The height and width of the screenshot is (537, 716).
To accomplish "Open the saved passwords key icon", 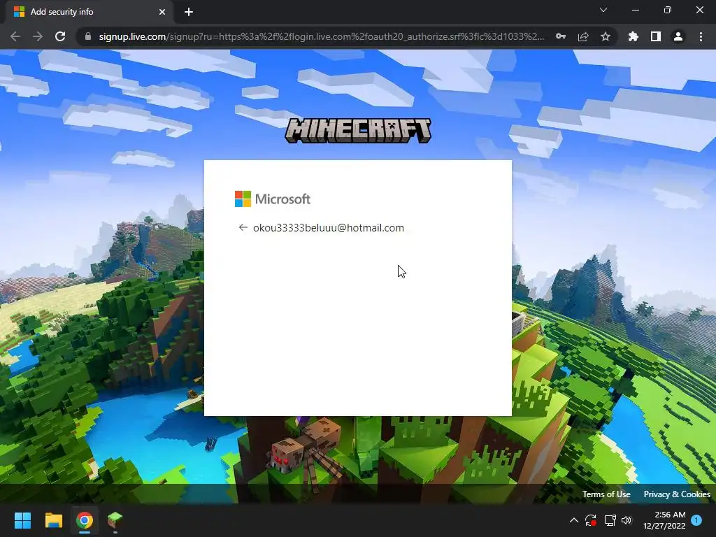I will (561, 36).
